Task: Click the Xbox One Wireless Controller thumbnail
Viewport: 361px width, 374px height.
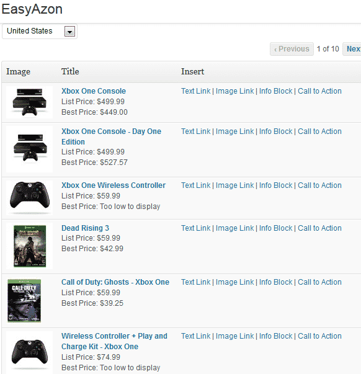Action: [x=29, y=197]
